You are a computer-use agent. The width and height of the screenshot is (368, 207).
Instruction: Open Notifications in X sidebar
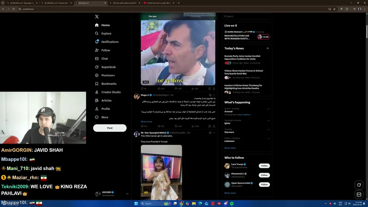107,42
